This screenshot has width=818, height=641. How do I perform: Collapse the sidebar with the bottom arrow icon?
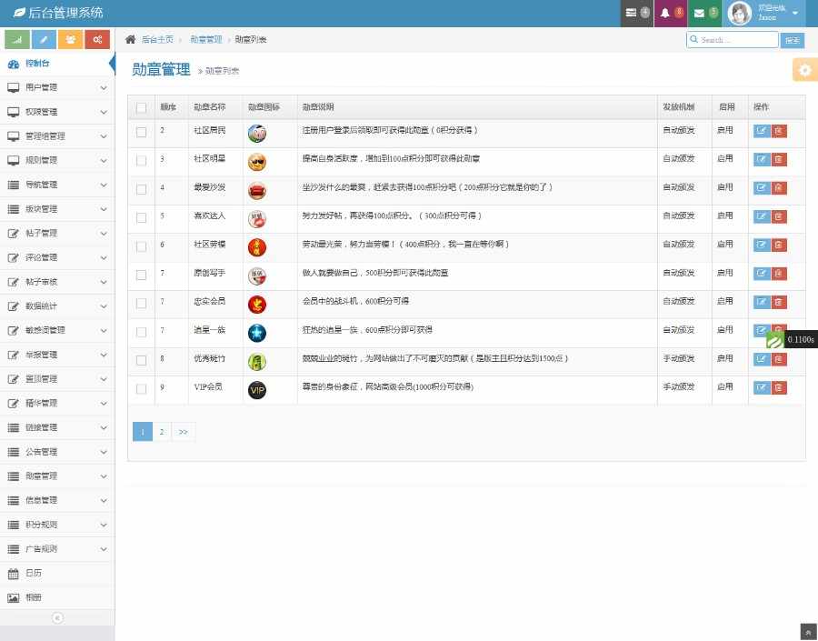[57, 618]
